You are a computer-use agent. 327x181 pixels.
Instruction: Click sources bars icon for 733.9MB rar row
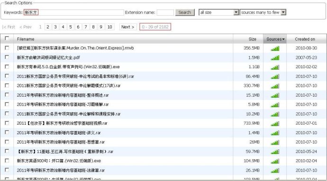[275, 124]
